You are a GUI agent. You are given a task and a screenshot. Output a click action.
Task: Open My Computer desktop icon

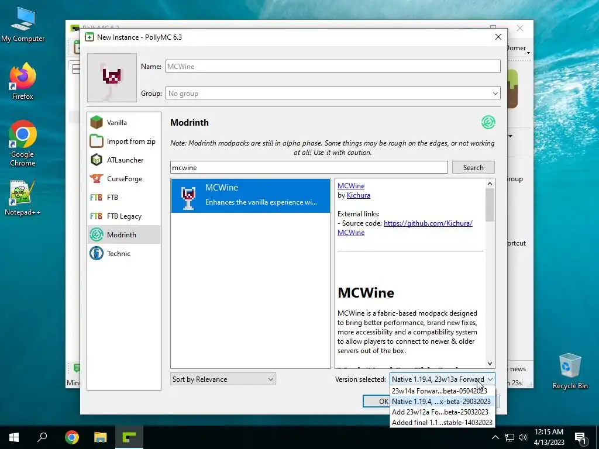tap(23, 25)
